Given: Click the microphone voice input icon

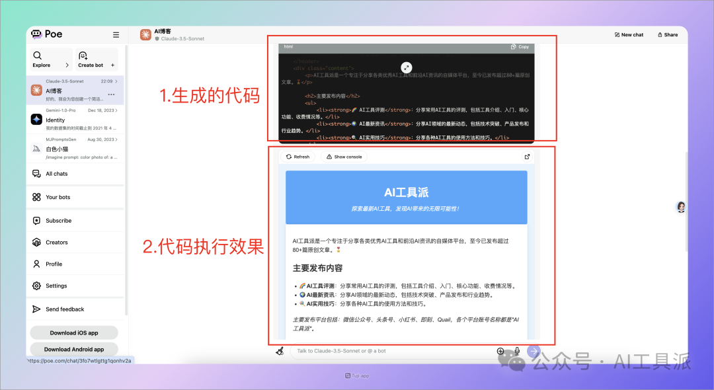Looking at the screenshot, I should pos(517,351).
